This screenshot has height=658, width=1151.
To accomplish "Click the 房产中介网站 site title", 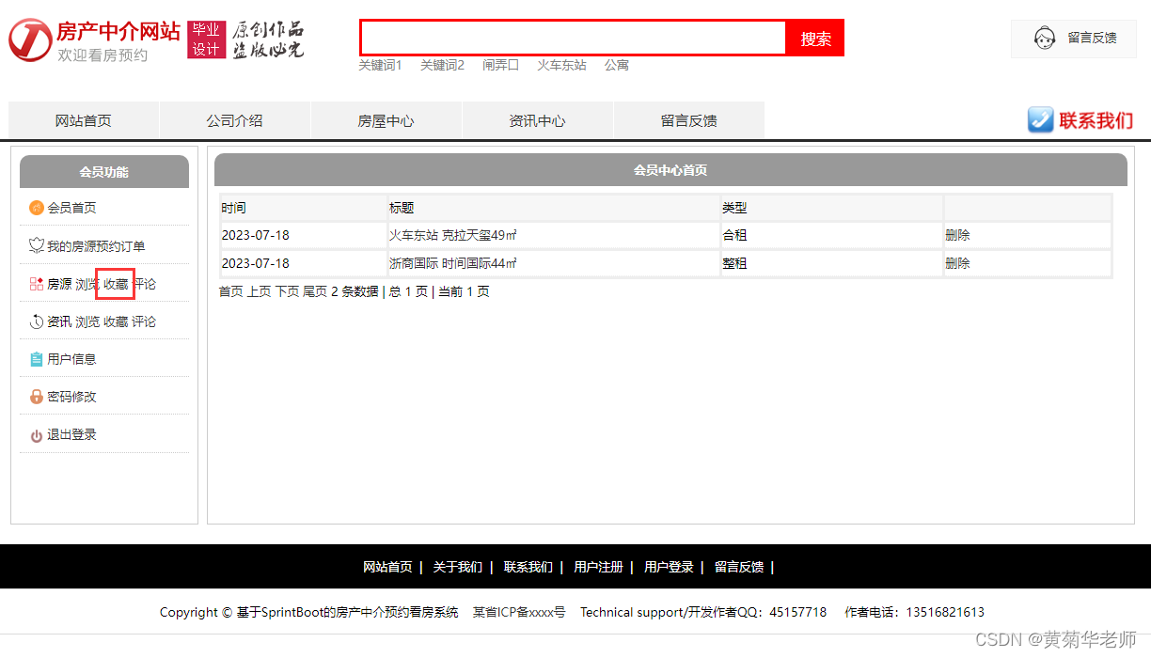I will pyautogui.click(x=118, y=31).
